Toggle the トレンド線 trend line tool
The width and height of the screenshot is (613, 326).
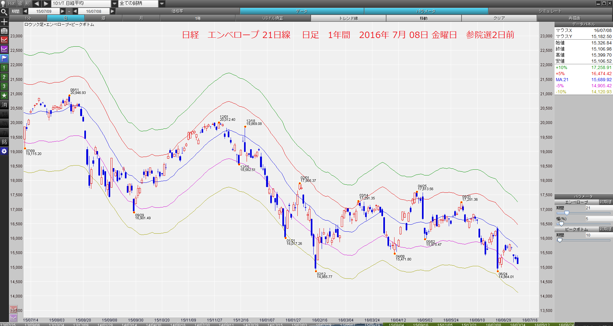(349, 18)
